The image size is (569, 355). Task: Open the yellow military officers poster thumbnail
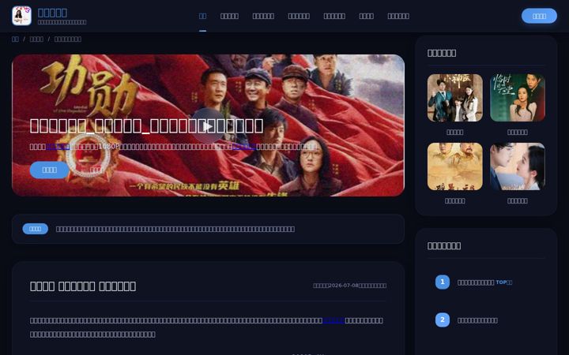point(454,166)
